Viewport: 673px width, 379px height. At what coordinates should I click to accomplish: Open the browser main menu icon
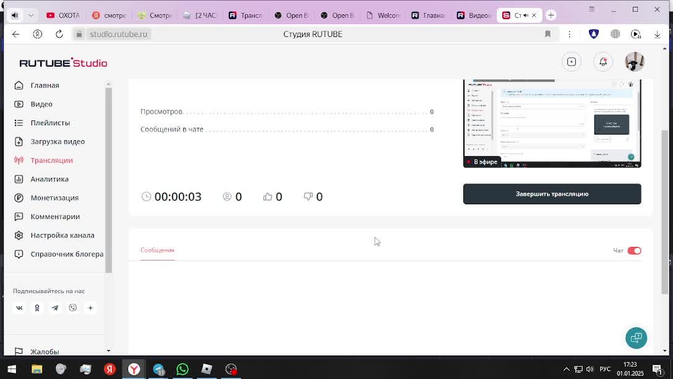(592, 9)
